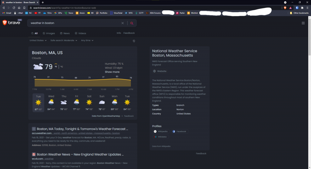Open the Wishlist bookmark
This screenshot has height=169, width=311.
193,13
